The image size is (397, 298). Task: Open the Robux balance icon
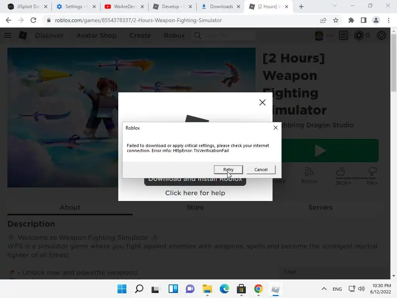pyautogui.click(x=359, y=35)
